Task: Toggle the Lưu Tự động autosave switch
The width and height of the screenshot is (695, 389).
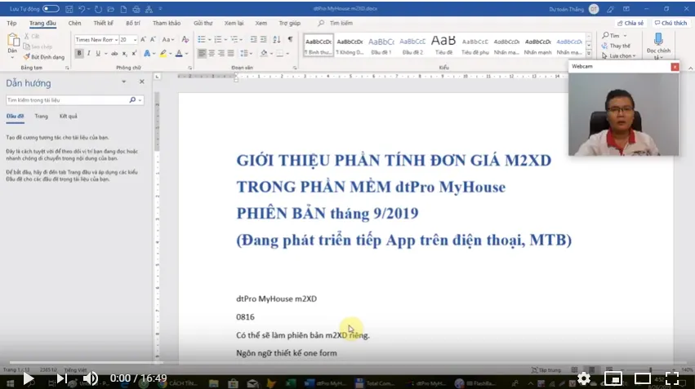Action: (x=50, y=8)
